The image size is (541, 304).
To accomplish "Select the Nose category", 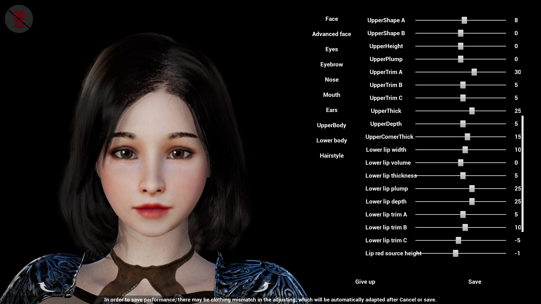I will (332, 80).
